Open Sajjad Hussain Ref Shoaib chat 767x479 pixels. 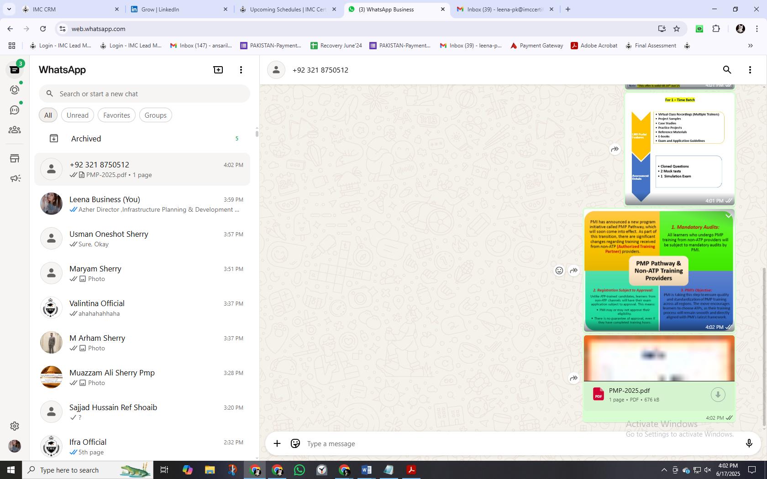(142, 412)
